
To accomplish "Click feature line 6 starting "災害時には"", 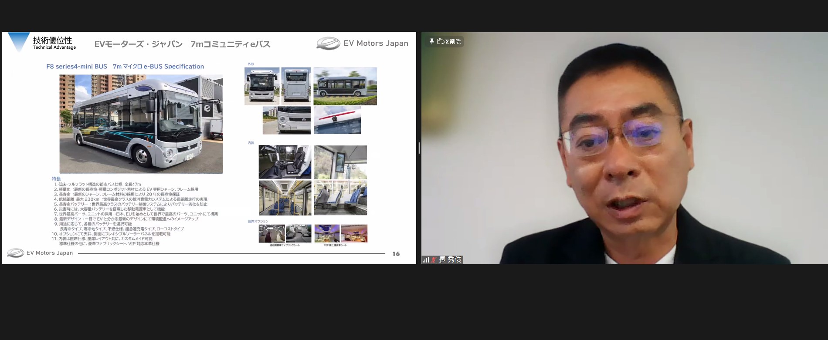I will (x=109, y=209).
